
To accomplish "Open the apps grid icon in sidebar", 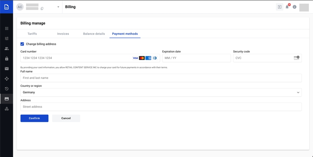I will click(7, 28).
